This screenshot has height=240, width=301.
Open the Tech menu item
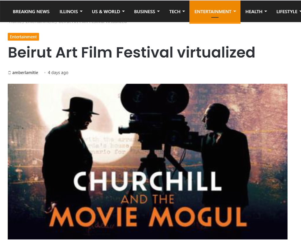[x=175, y=12]
